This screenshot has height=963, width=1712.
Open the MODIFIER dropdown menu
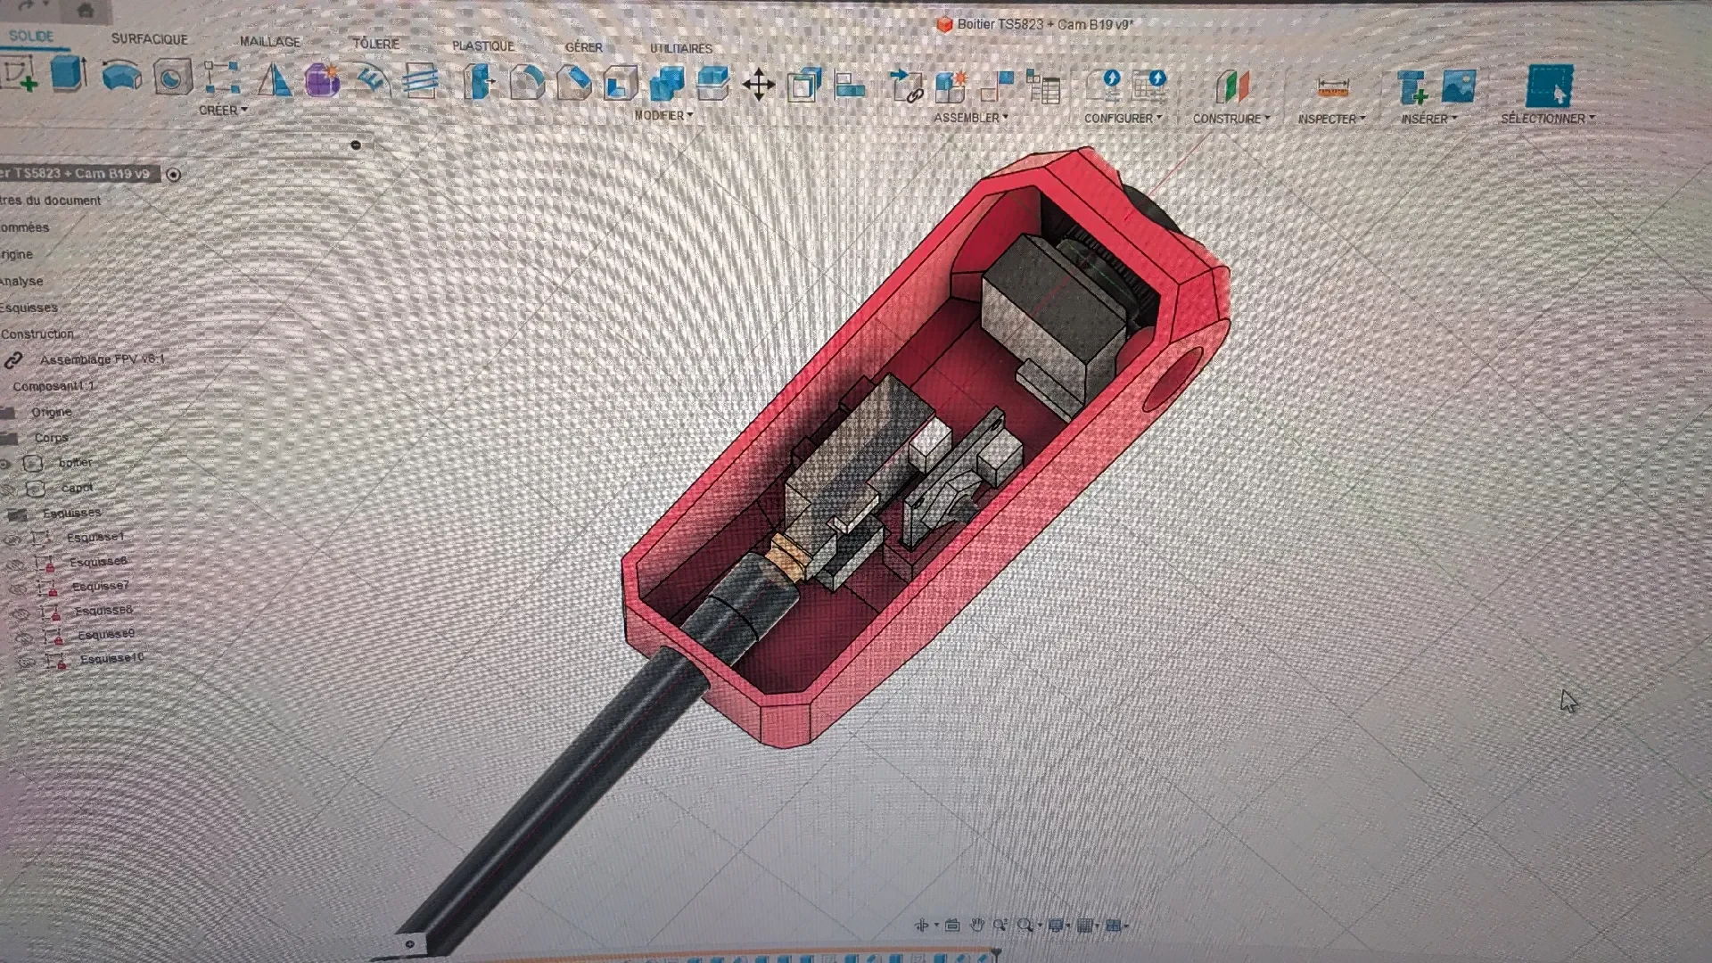(x=663, y=116)
